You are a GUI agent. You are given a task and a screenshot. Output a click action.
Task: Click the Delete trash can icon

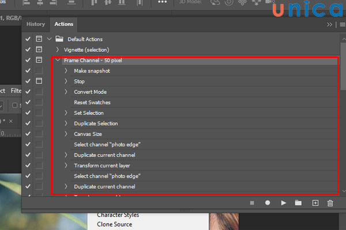tap(330, 203)
